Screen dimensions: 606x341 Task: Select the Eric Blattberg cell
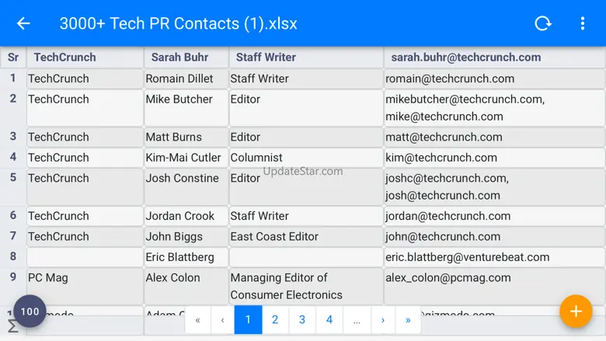tap(186, 257)
